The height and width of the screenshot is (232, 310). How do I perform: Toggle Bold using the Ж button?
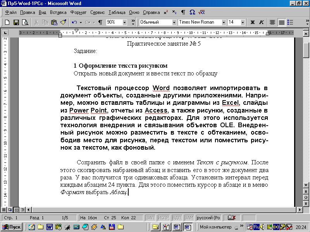253,22
